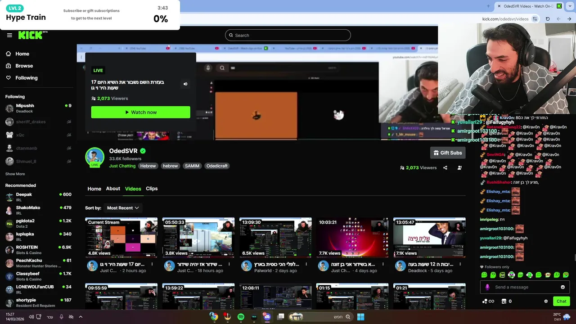
Task: Focus the Kick search box
Action: coord(288,35)
